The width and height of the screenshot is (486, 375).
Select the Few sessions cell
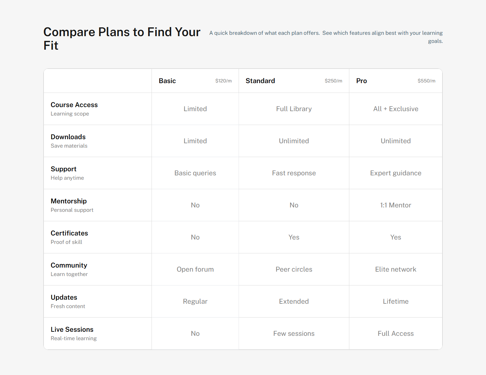(294, 333)
